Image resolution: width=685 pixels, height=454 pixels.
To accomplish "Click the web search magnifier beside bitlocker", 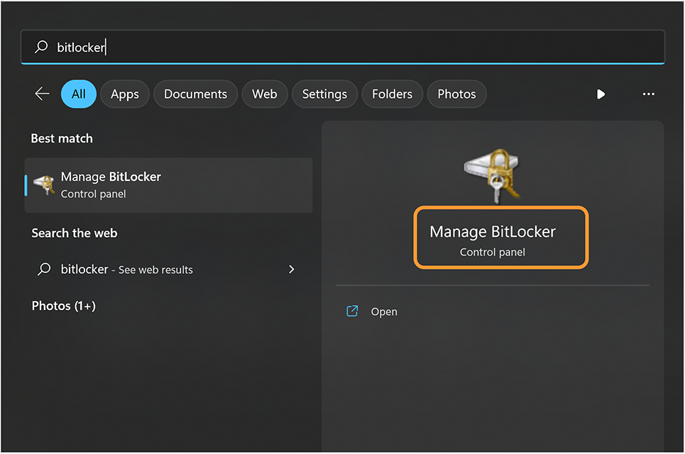I will coord(45,270).
